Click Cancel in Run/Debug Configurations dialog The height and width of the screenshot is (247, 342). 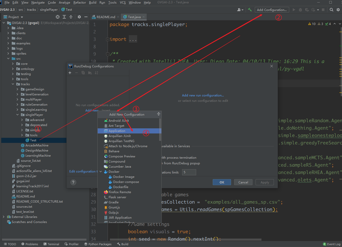pos(243,182)
